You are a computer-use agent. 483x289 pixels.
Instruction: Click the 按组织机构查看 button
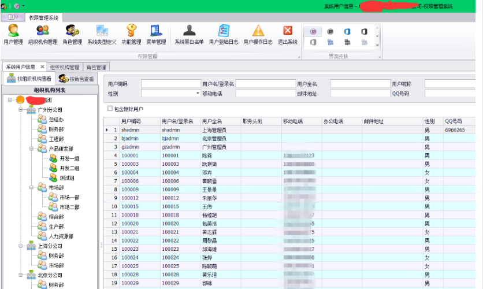[x=29, y=79]
